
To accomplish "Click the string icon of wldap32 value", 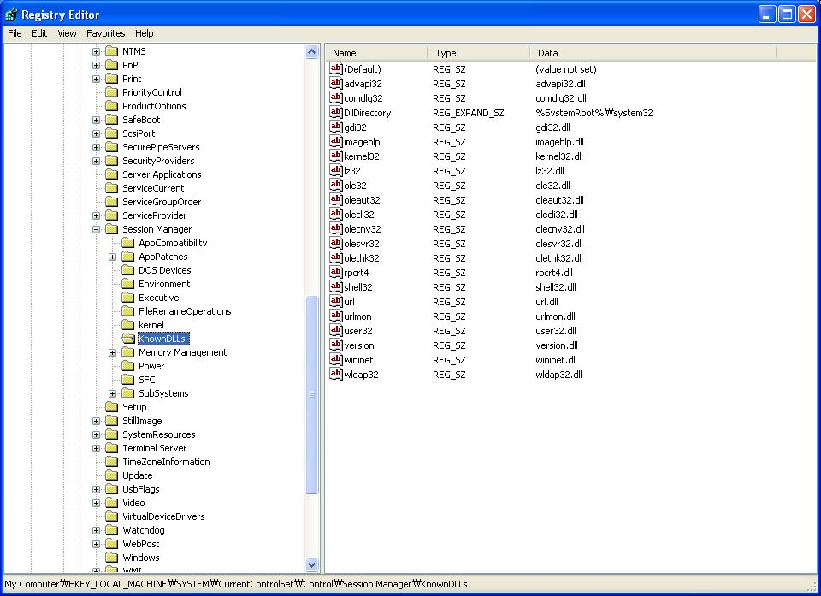I will (335, 374).
